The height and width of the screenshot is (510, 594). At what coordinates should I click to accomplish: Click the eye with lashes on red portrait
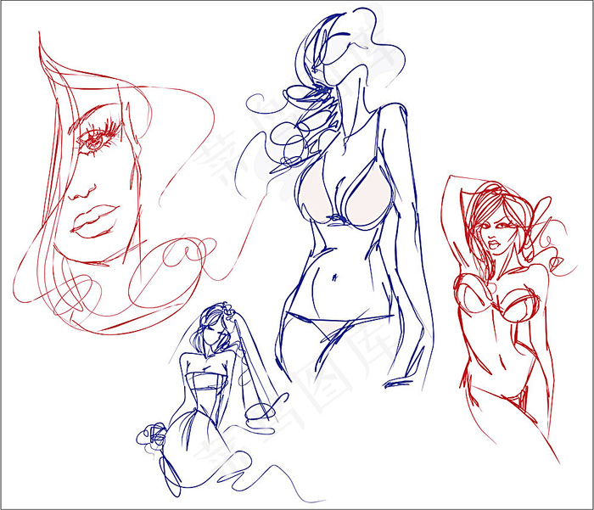point(99,138)
